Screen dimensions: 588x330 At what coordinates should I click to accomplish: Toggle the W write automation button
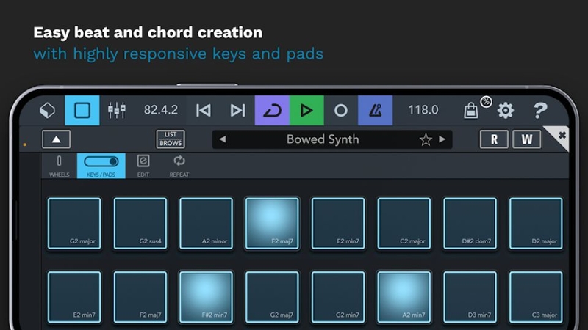[x=527, y=139]
